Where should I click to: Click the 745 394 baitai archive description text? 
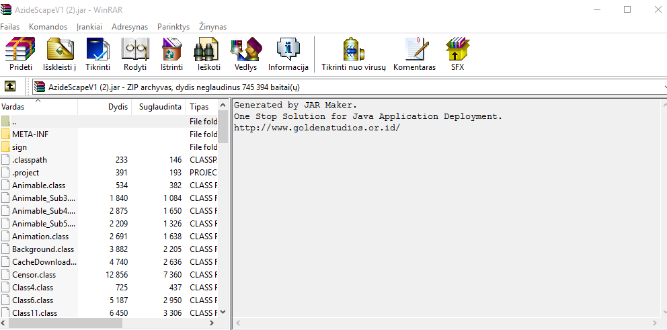tap(174, 87)
